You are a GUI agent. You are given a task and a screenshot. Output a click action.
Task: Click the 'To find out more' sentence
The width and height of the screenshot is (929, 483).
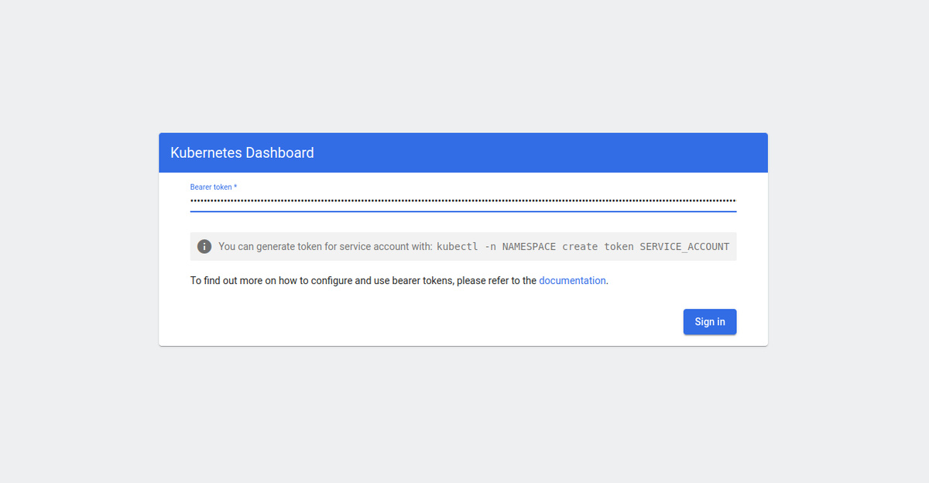tap(399, 281)
